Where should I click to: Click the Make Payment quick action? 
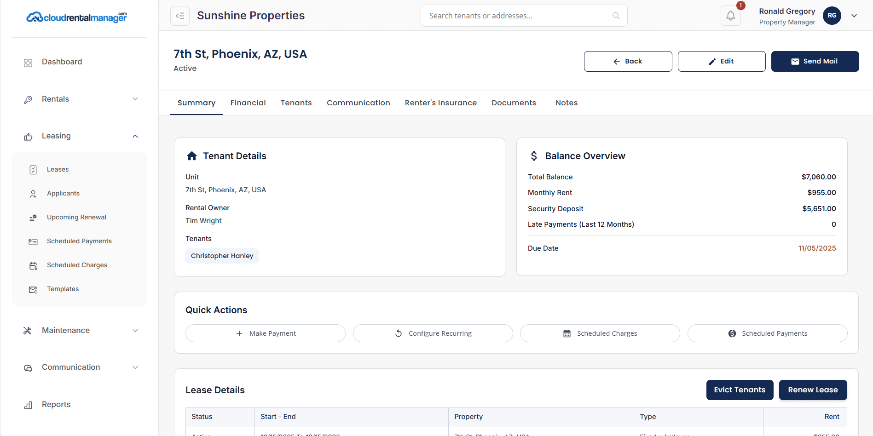pos(265,333)
